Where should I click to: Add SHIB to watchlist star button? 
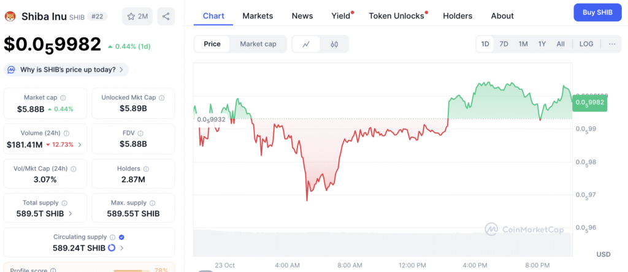click(137, 17)
